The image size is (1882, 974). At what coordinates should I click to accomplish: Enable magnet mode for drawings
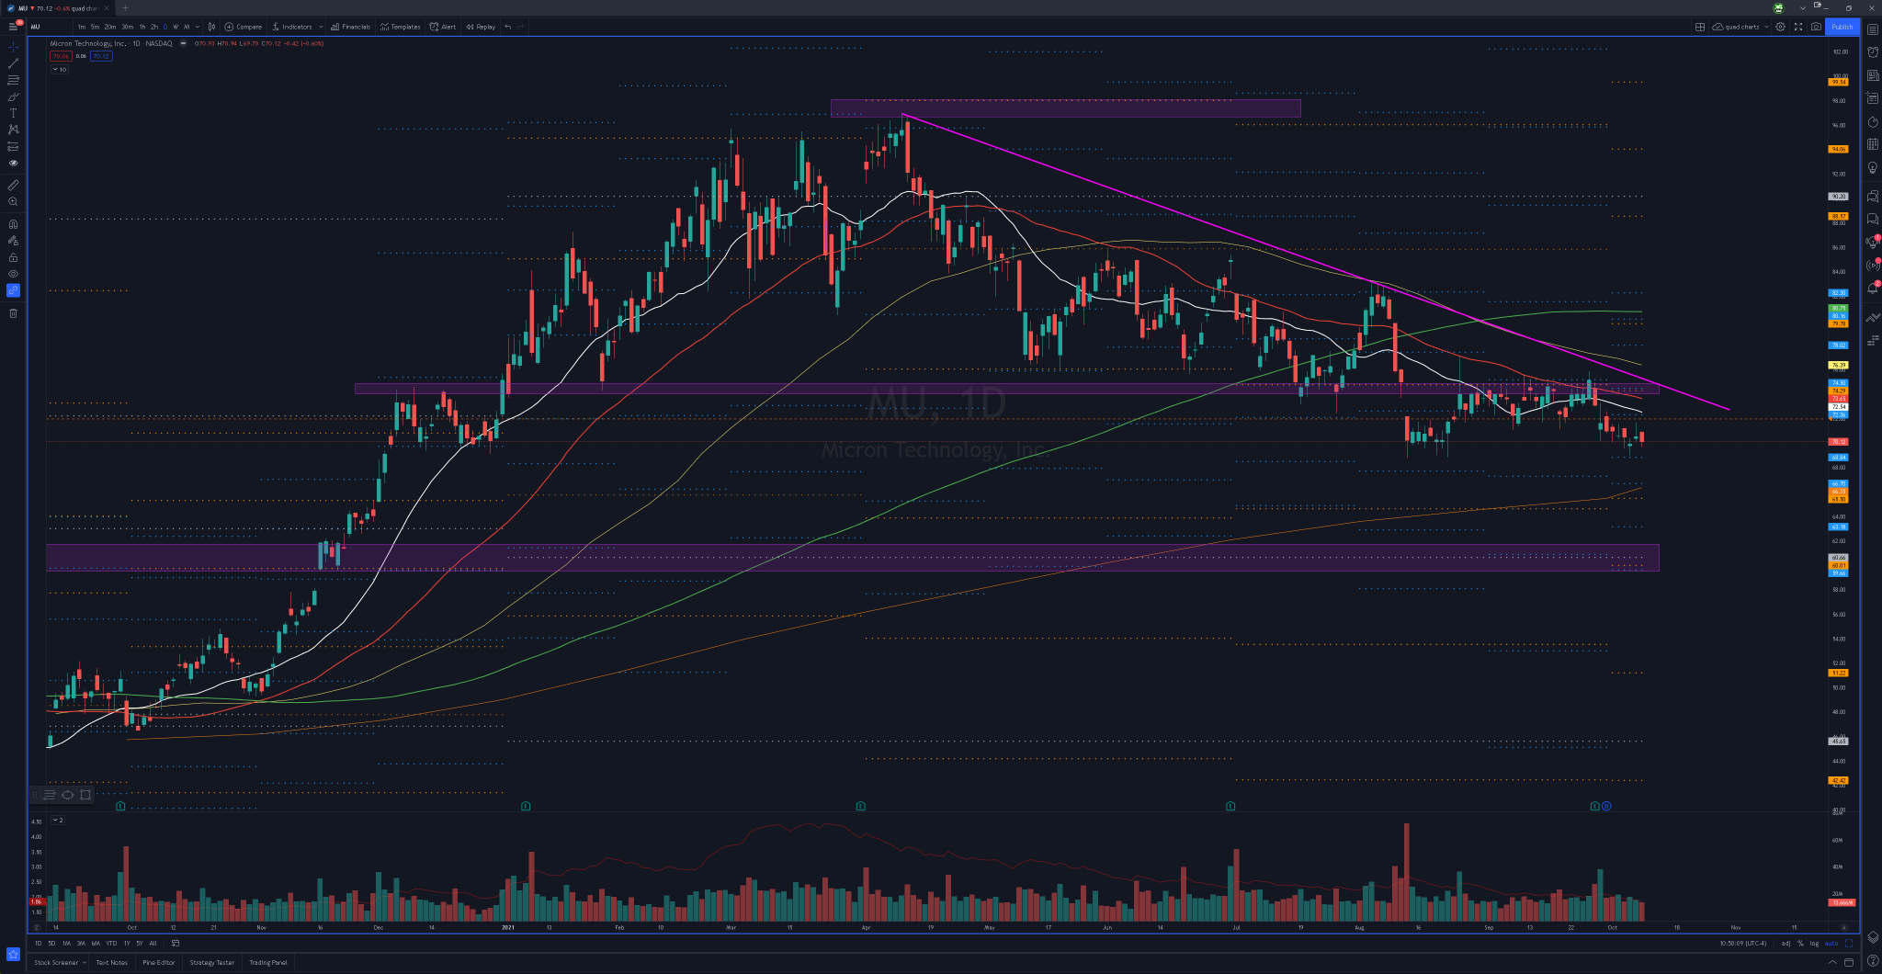coord(13,223)
